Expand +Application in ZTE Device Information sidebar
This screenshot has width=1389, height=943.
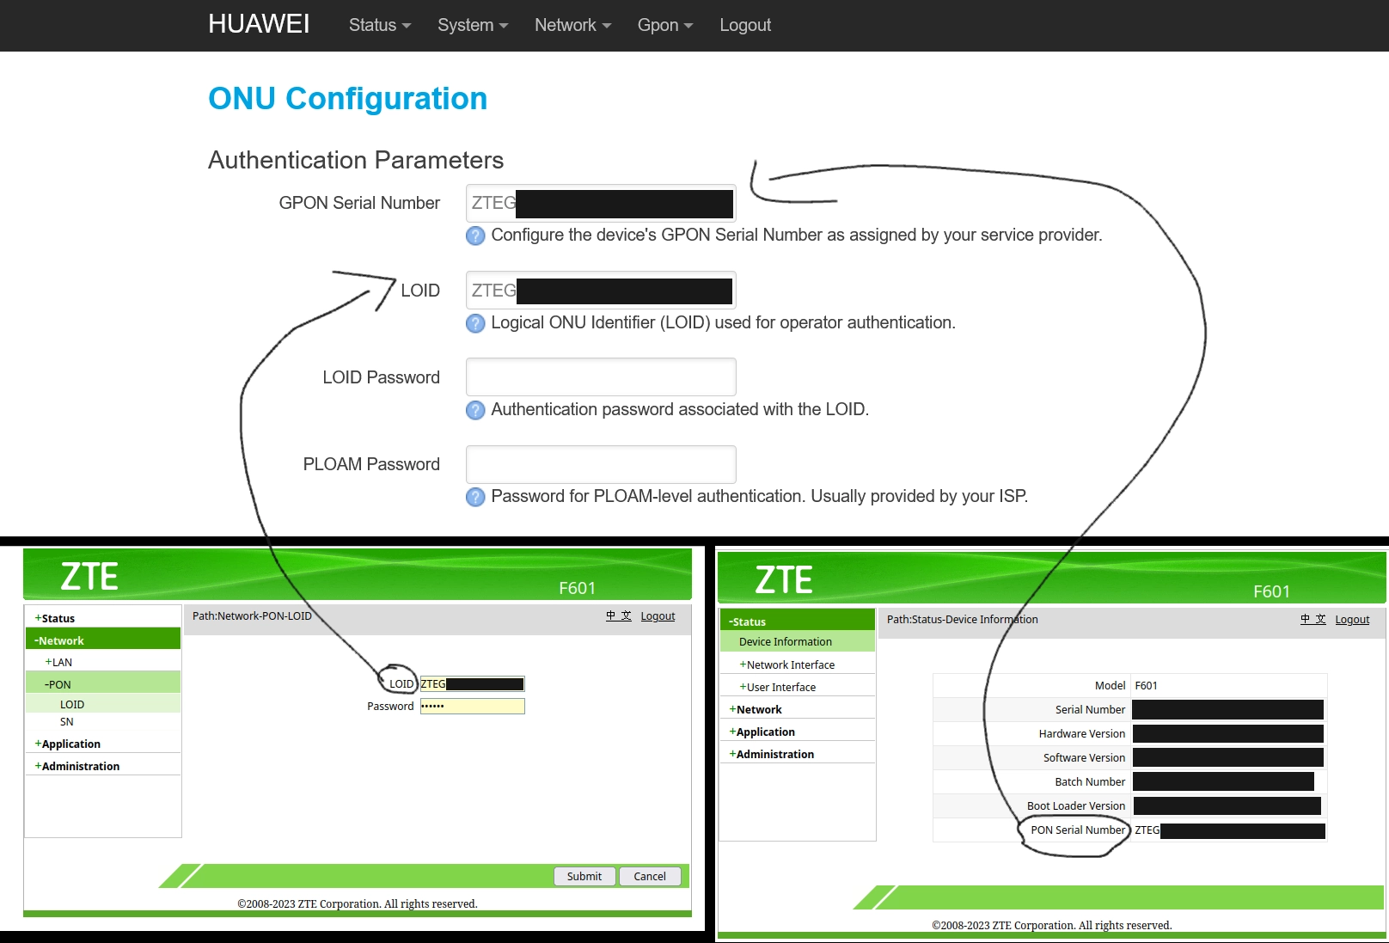pyautogui.click(x=762, y=732)
